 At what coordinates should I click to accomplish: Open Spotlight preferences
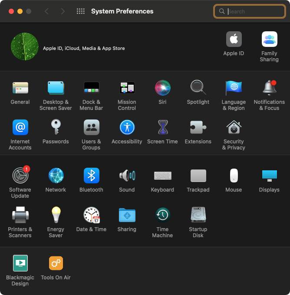[x=198, y=88]
